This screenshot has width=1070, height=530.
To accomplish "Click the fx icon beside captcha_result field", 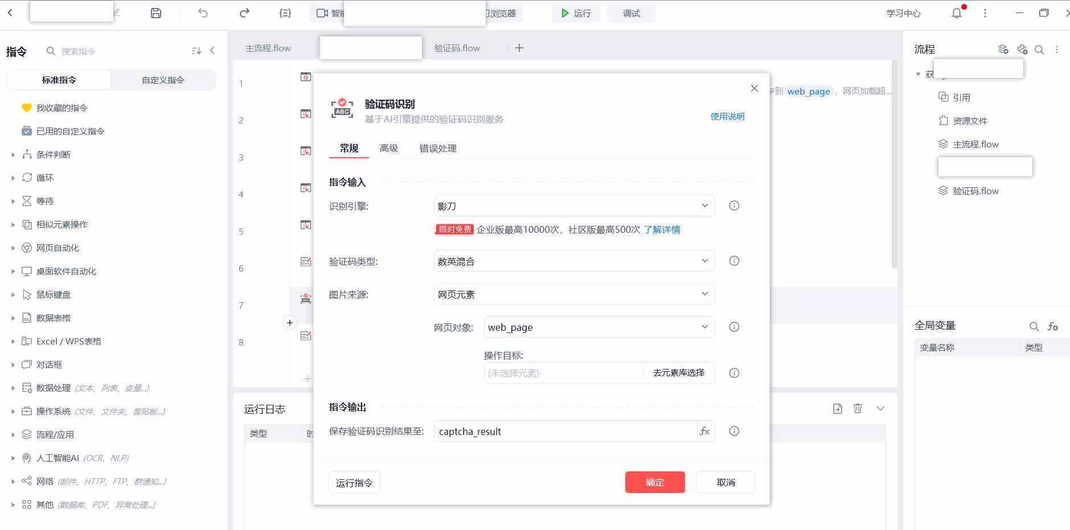I will pyautogui.click(x=705, y=431).
